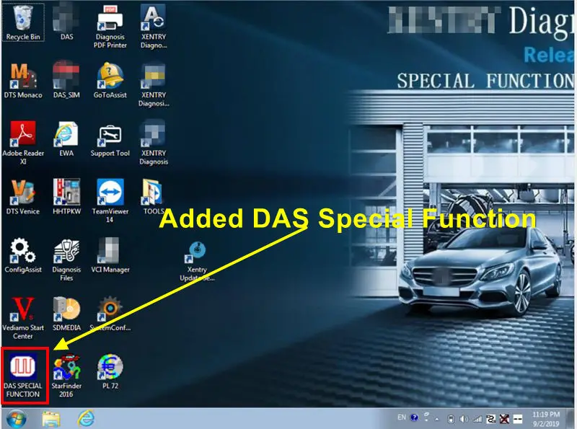The width and height of the screenshot is (577, 429).
Task: Select XENTRY Diagnosi... icon beside GoToAssist
Action: click(154, 85)
